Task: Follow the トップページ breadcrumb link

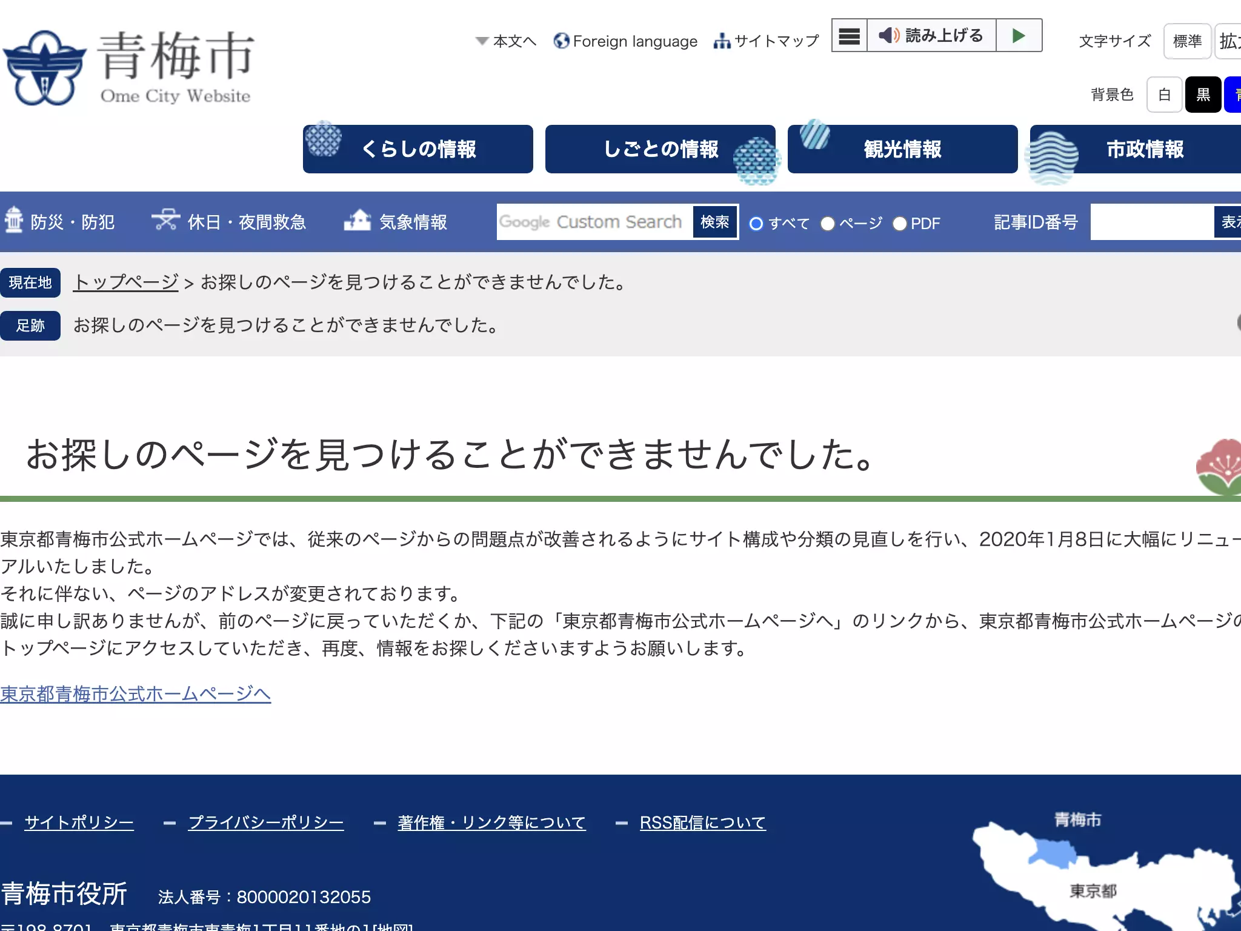Action: (x=126, y=282)
